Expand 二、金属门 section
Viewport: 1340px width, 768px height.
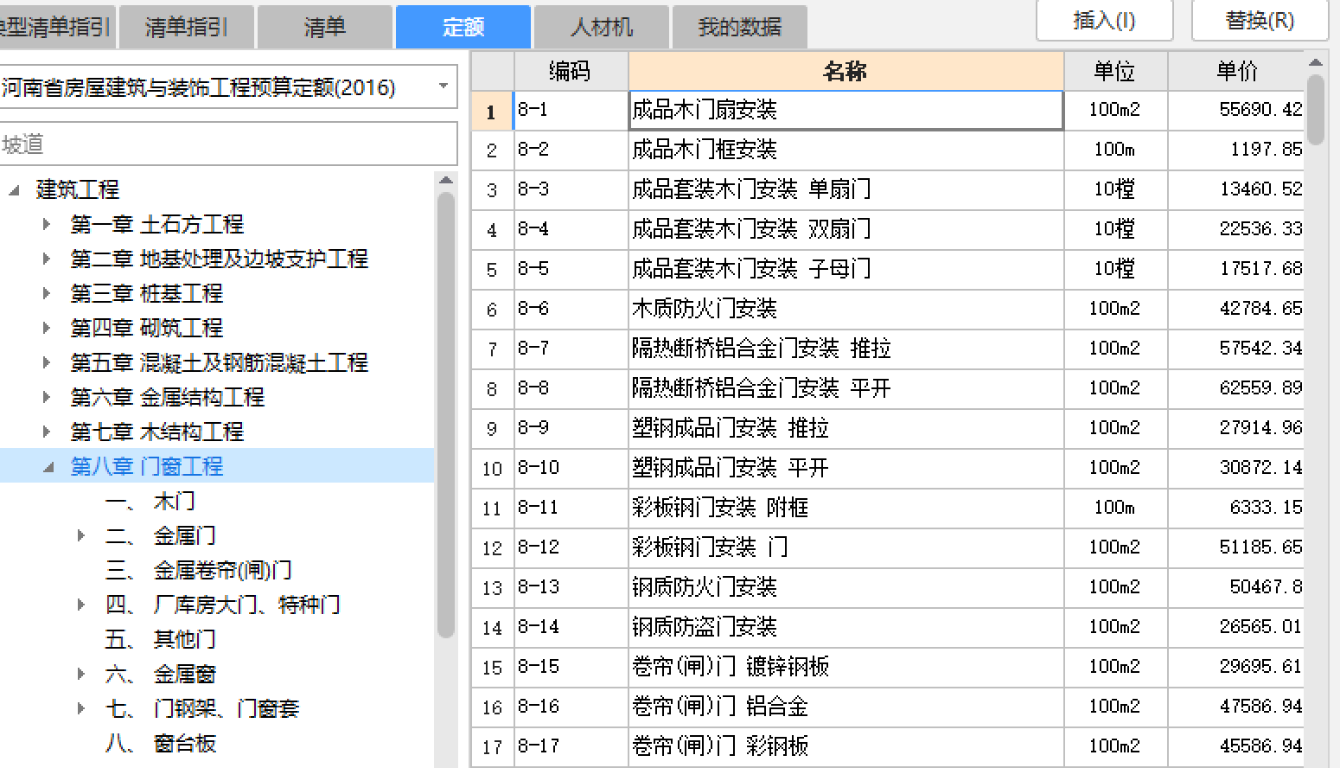80,535
